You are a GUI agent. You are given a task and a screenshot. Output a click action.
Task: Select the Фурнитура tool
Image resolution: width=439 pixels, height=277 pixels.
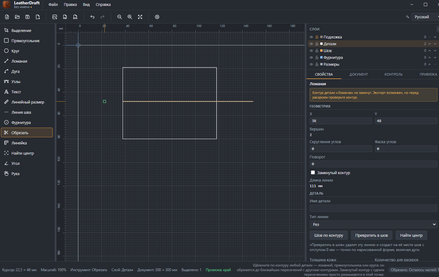tap(27, 122)
